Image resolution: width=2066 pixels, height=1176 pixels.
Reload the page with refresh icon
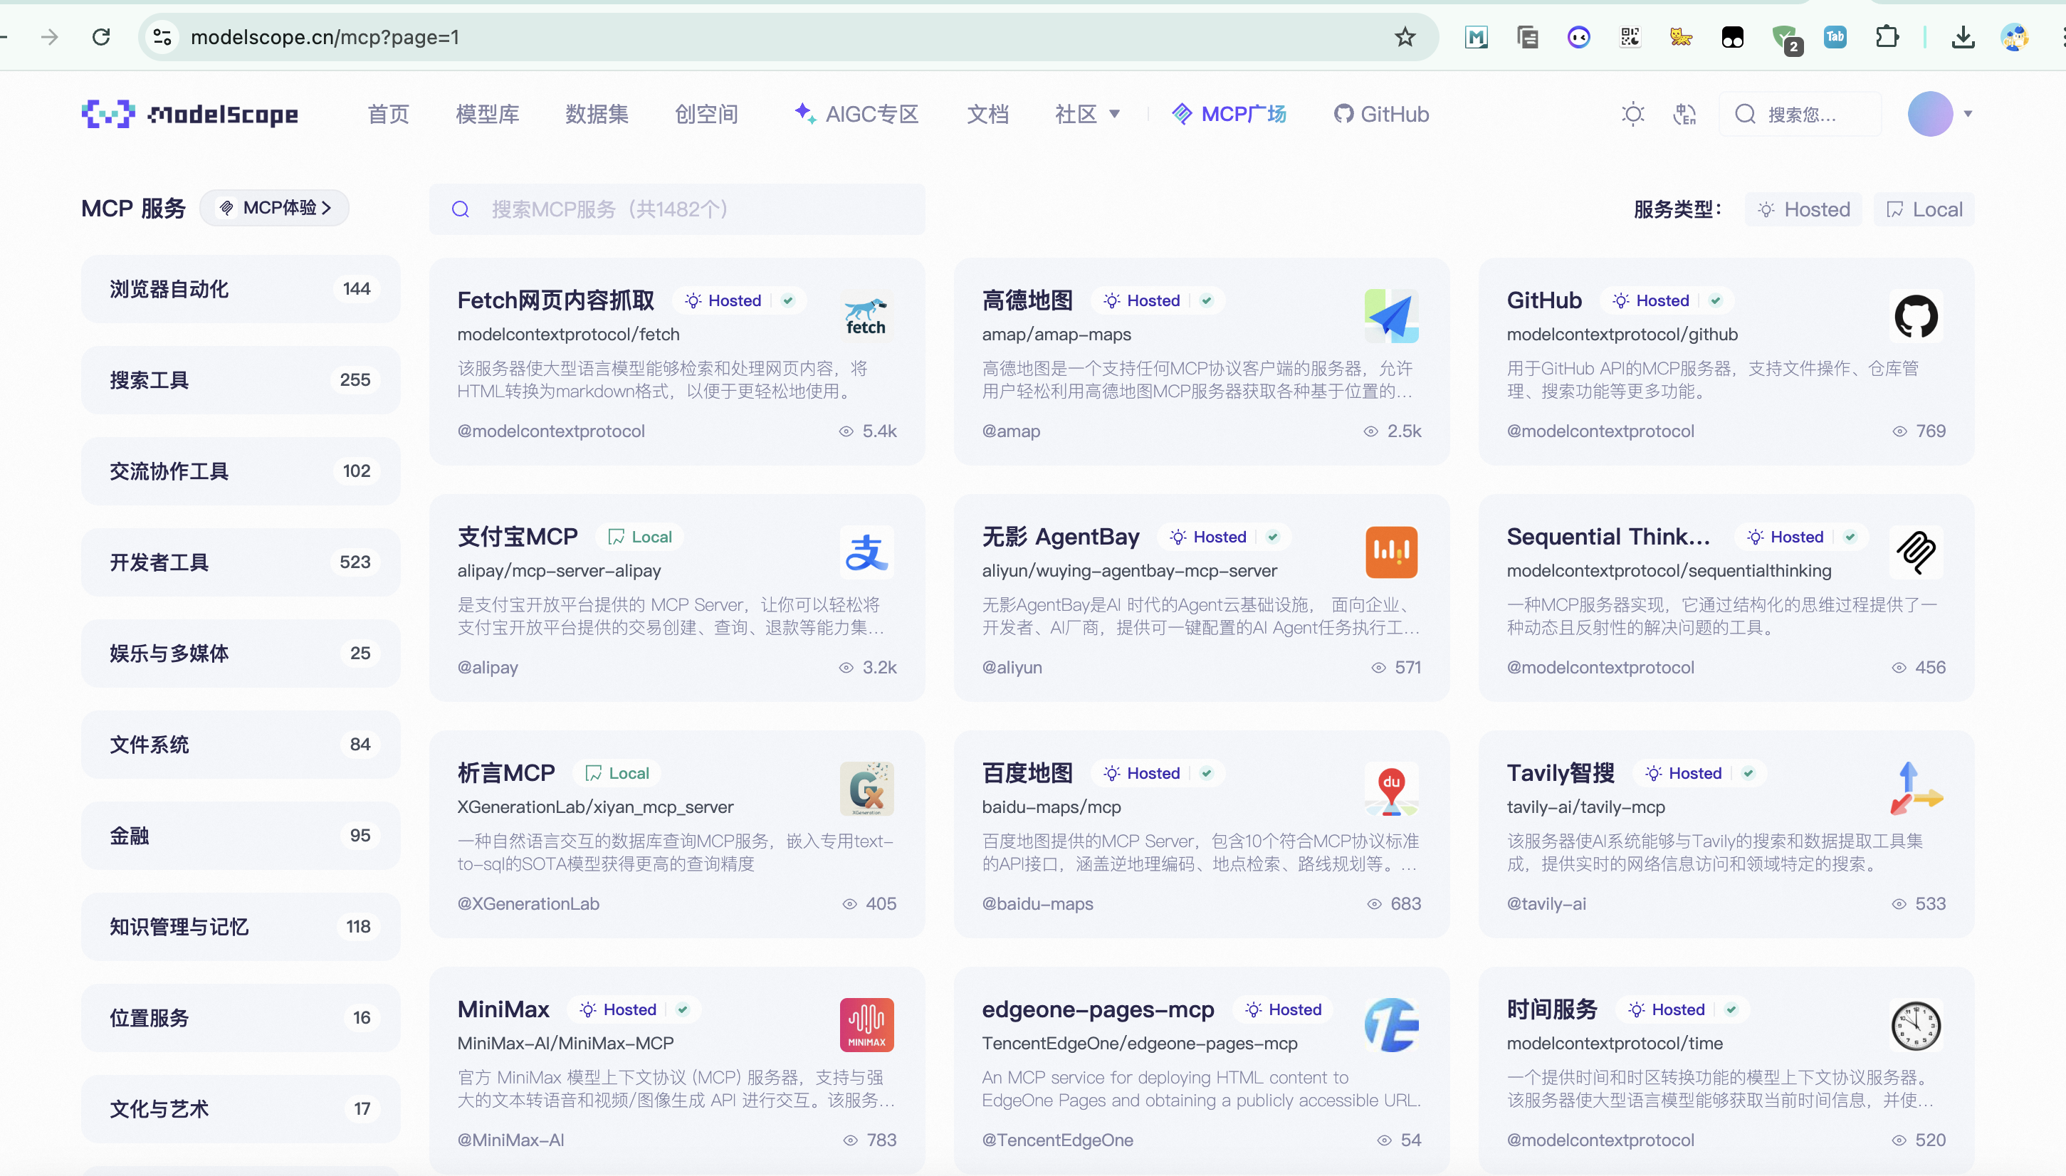pyautogui.click(x=101, y=36)
